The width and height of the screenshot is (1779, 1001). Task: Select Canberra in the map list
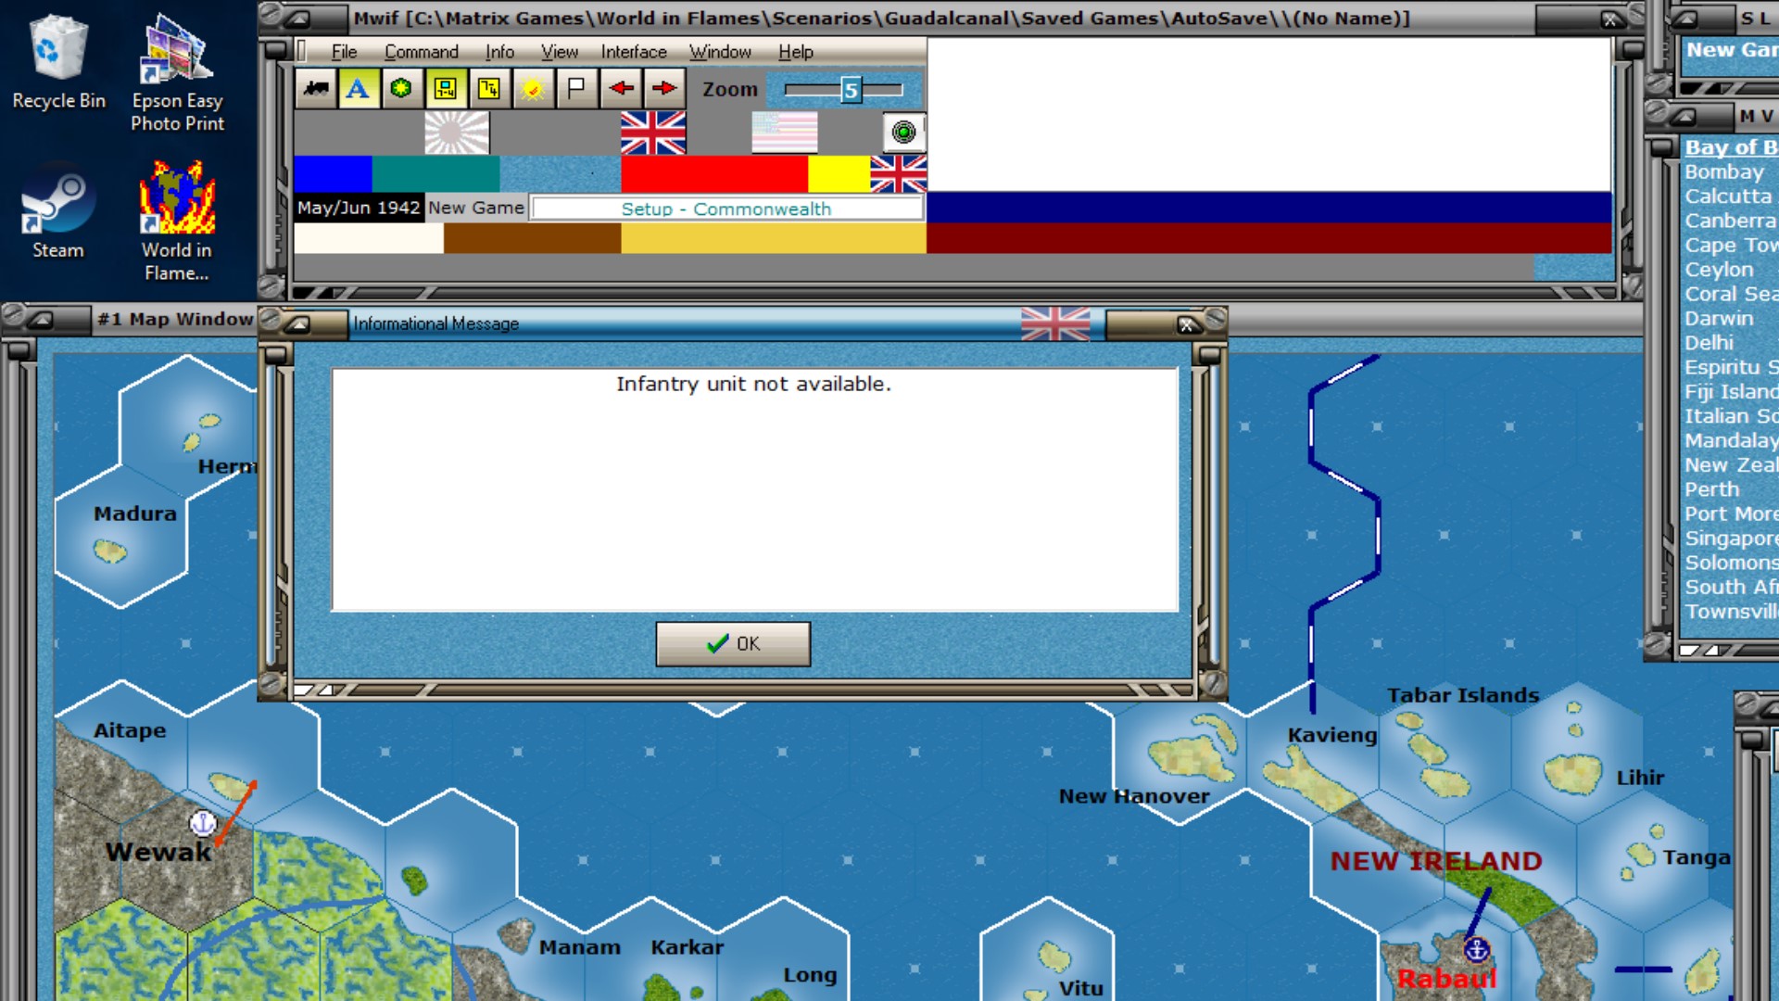pos(1730,221)
